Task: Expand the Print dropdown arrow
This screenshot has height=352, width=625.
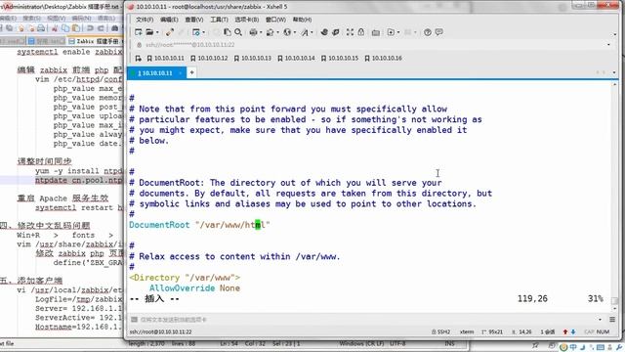Action: [x=261, y=32]
